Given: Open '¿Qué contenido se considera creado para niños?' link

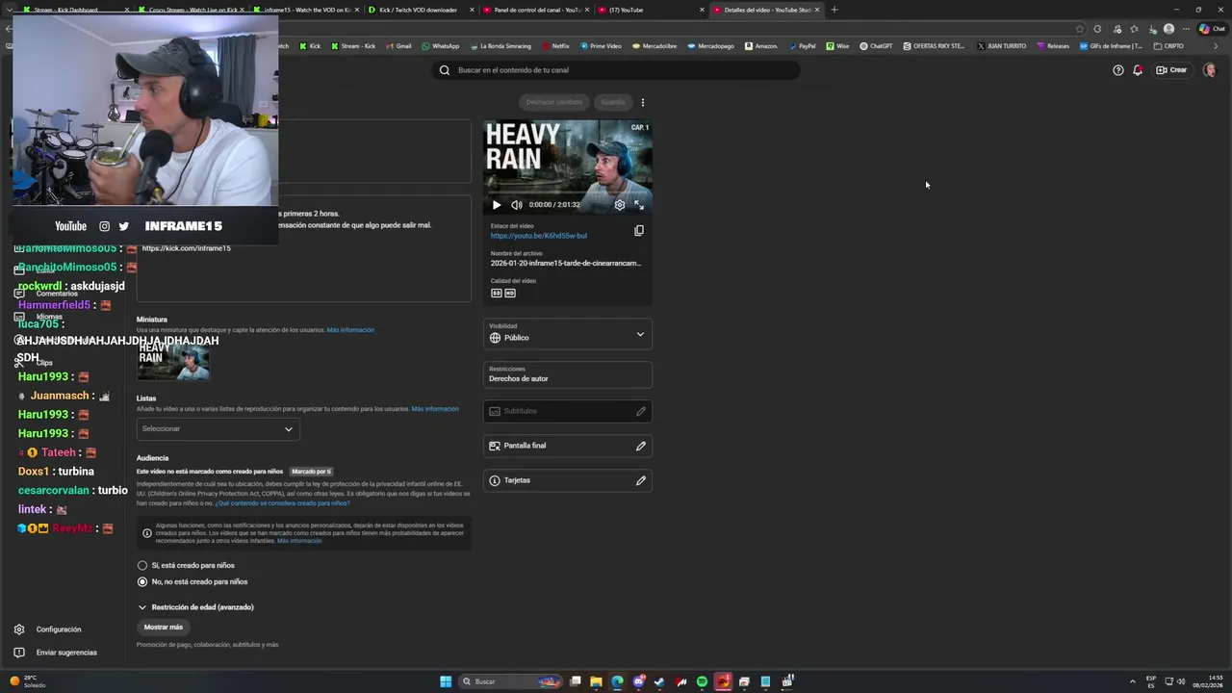Looking at the screenshot, I should [x=282, y=503].
